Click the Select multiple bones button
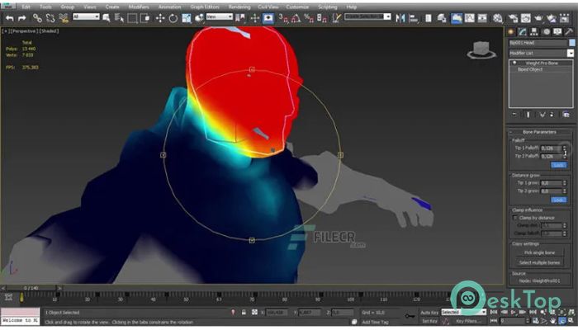The image size is (578, 330). coord(539,262)
